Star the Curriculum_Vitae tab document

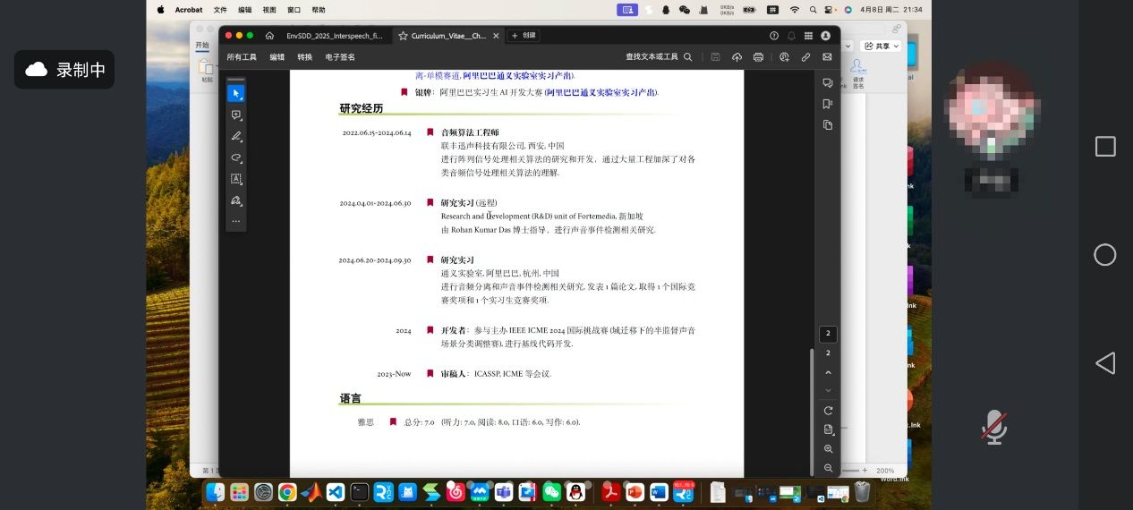click(x=403, y=36)
